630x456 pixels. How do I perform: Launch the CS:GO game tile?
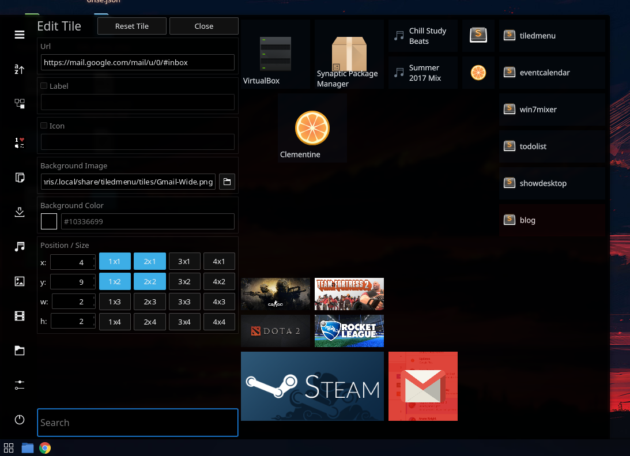pyautogui.click(x=275, y=294)
